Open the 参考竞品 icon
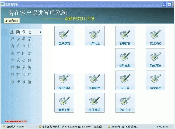175x129 pixels. click(155, 81)
